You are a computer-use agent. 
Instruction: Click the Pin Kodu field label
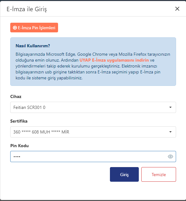pos(20,146)
